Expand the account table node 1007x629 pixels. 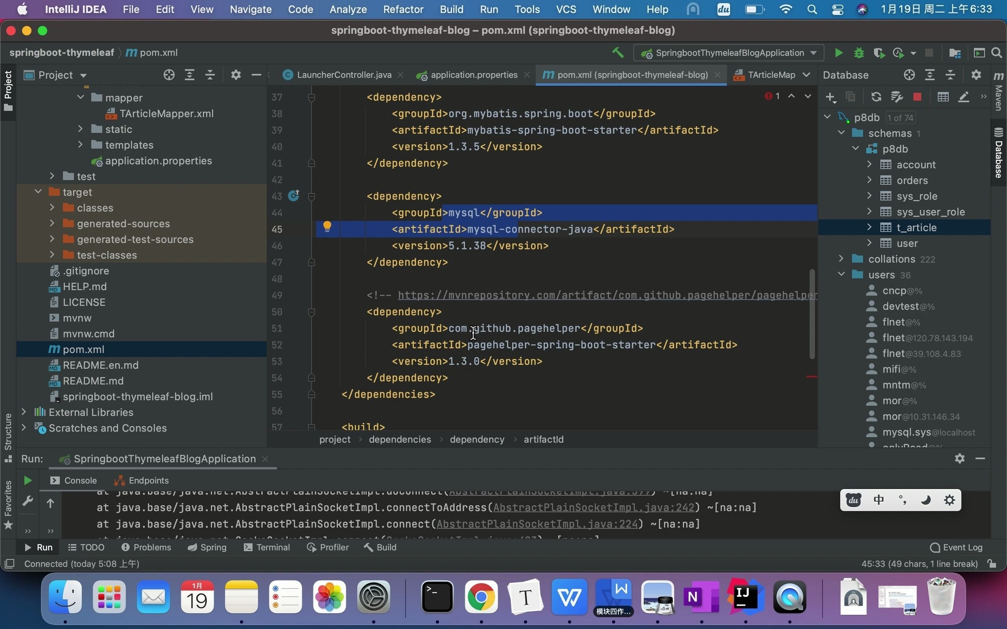(x=869, y=164)
